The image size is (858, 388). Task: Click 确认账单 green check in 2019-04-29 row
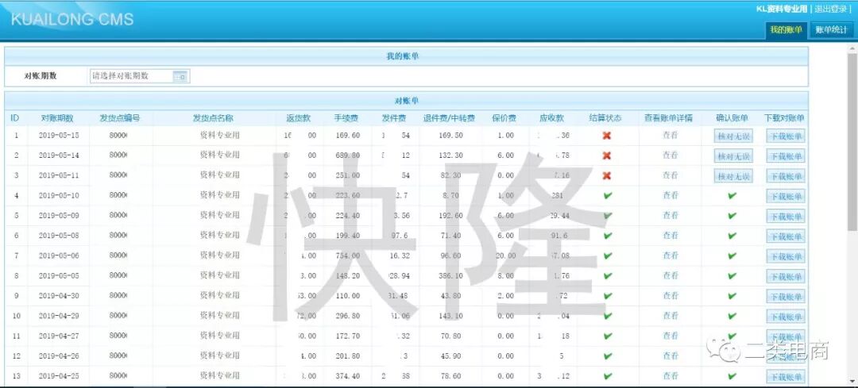coord(732,316)
